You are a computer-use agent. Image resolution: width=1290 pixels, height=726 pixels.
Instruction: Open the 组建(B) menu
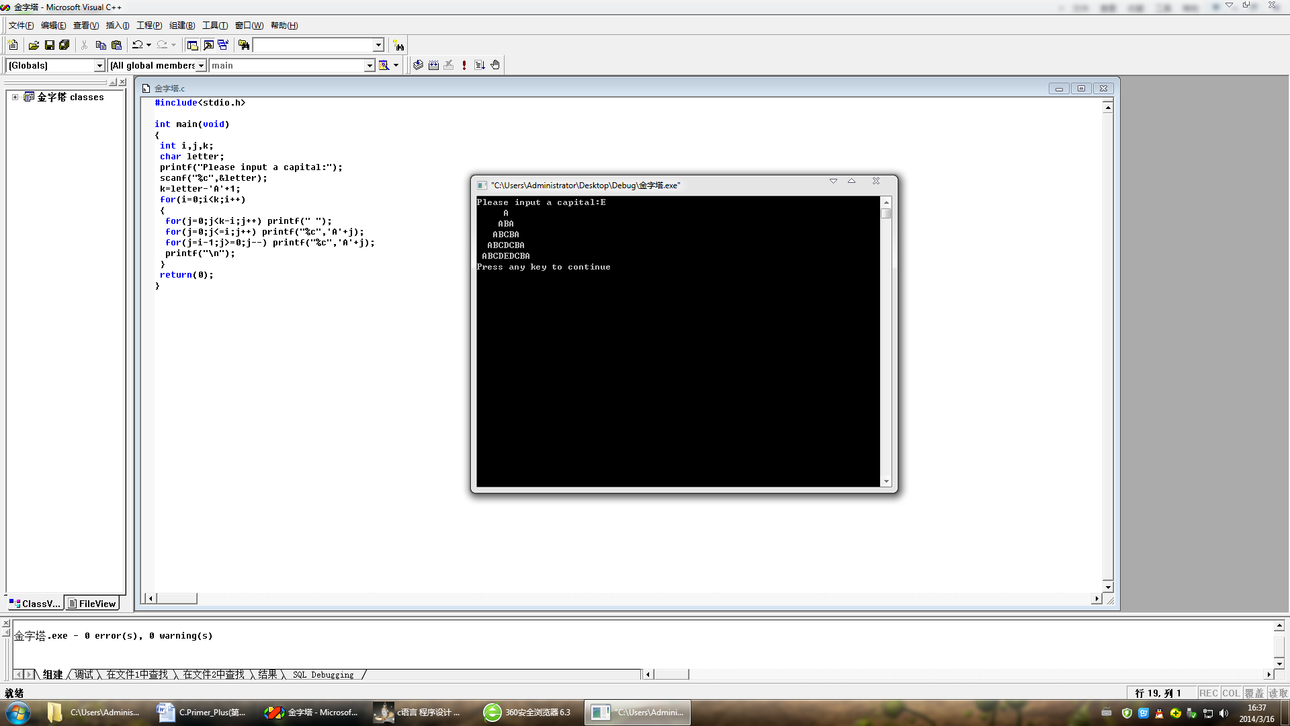point(182,26)
